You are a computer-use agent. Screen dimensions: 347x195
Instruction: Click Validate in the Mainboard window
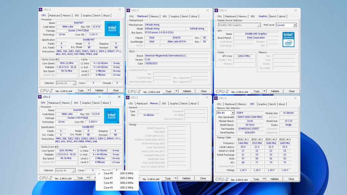click(187, 91)
